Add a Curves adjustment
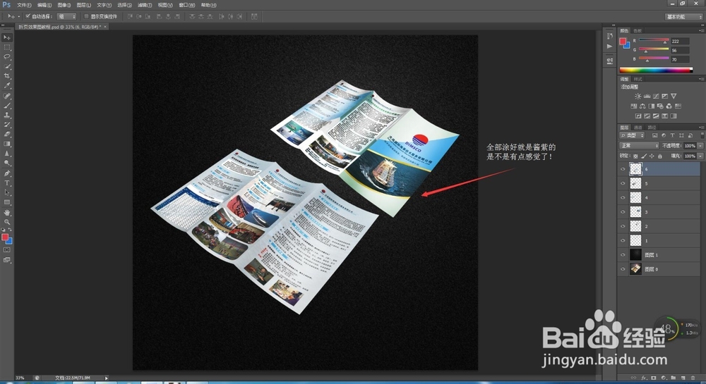Viewport: 706px width, 384px height. click(x=656, y=96)
